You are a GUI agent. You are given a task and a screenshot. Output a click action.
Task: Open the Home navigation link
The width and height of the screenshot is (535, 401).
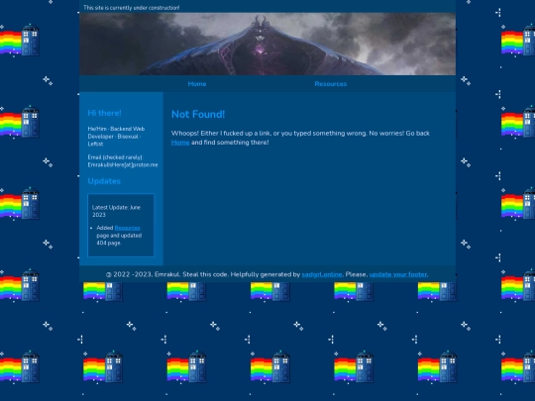tap(197, 84)
